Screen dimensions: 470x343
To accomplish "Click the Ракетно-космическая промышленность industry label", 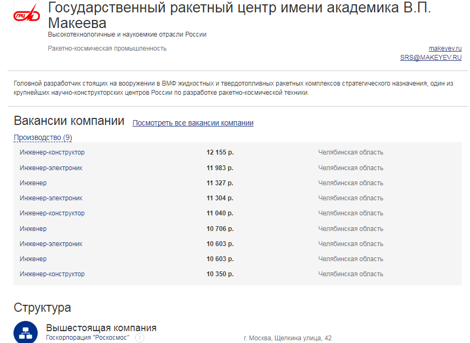I will (x=107, y=48).
